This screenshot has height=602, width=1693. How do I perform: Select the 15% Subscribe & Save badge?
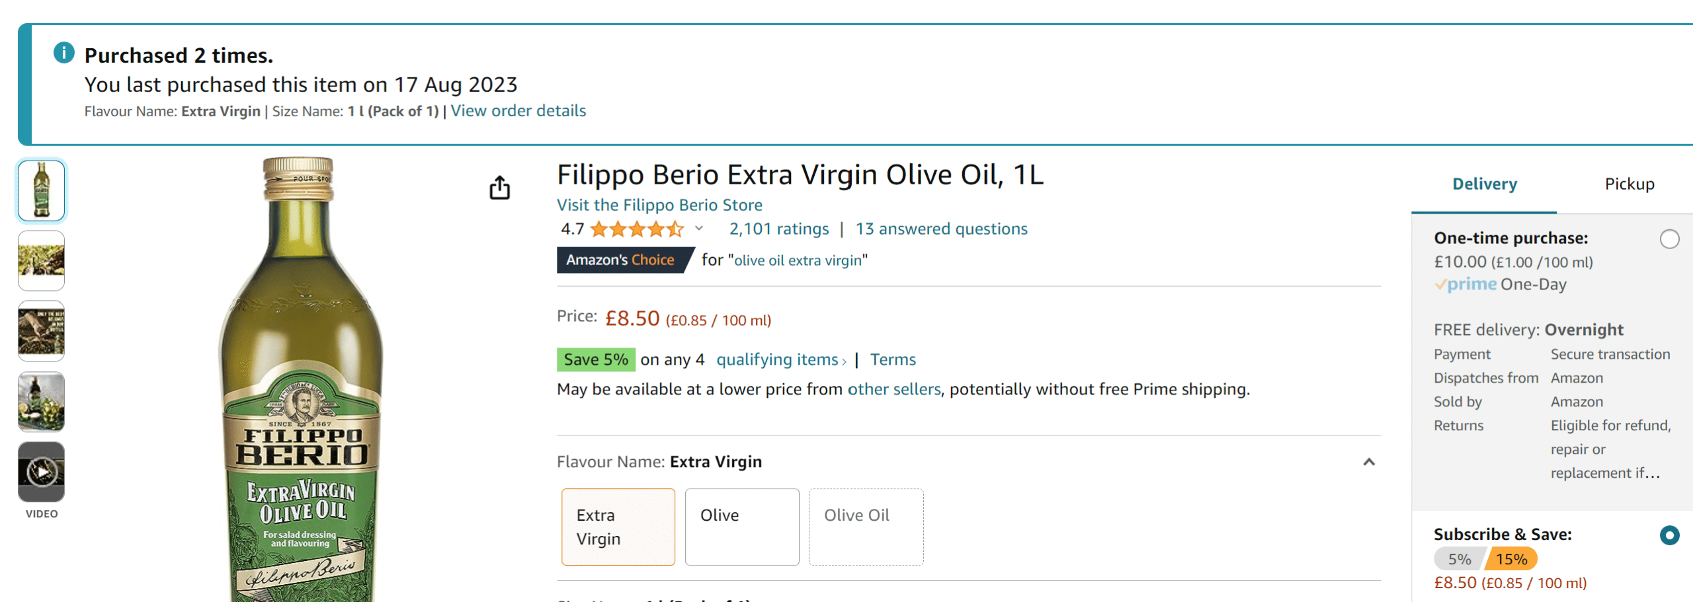click(1511, 559)
